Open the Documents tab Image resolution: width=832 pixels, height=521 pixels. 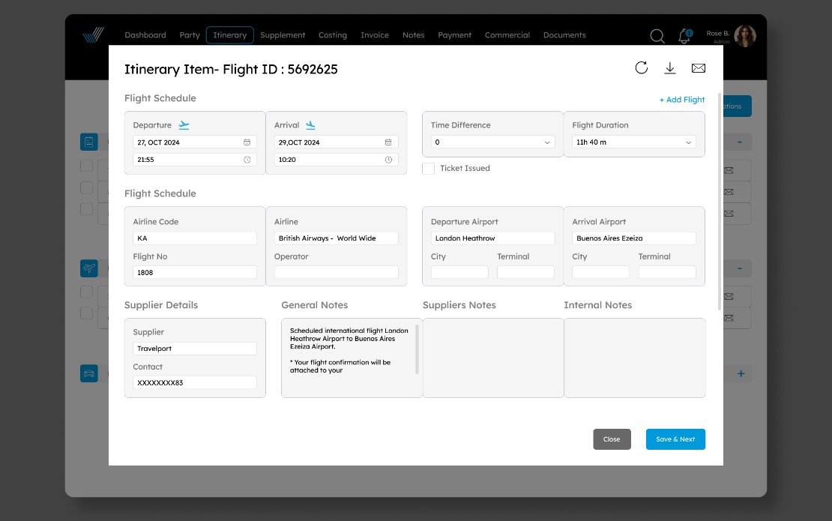click(564, 35)
